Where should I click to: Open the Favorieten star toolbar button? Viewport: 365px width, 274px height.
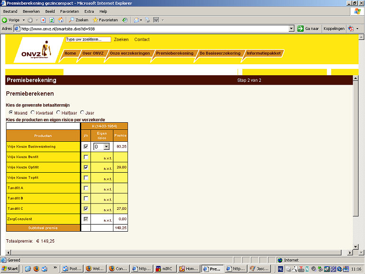point(105,20)
